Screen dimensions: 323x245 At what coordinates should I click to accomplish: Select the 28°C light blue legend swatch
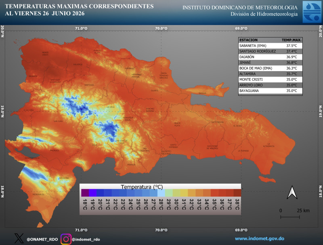[x=161, y=192]
